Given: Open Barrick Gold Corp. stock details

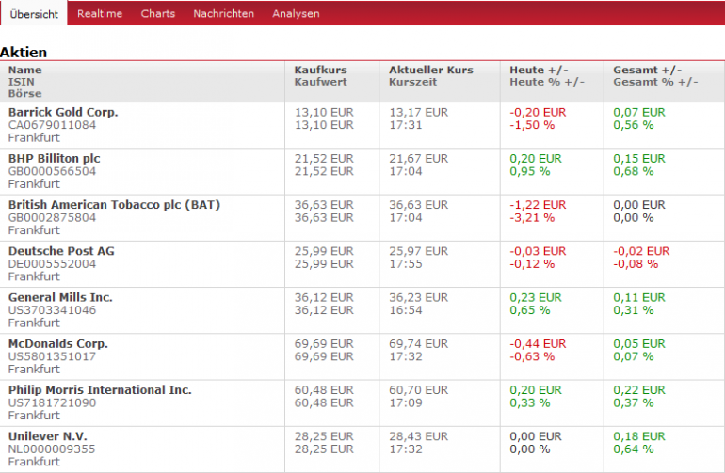Looking at the screenshot, I should 63,112.
